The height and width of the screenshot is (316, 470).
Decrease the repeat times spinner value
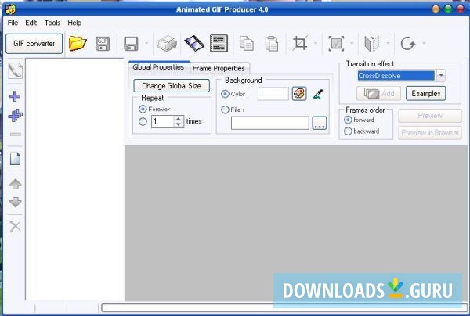click(179, 124)
